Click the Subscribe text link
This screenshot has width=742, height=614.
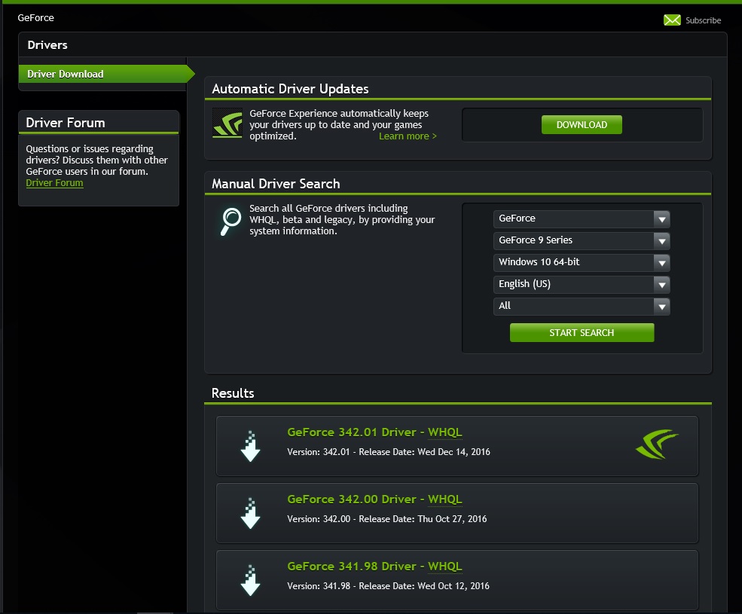tap(703, 20)
